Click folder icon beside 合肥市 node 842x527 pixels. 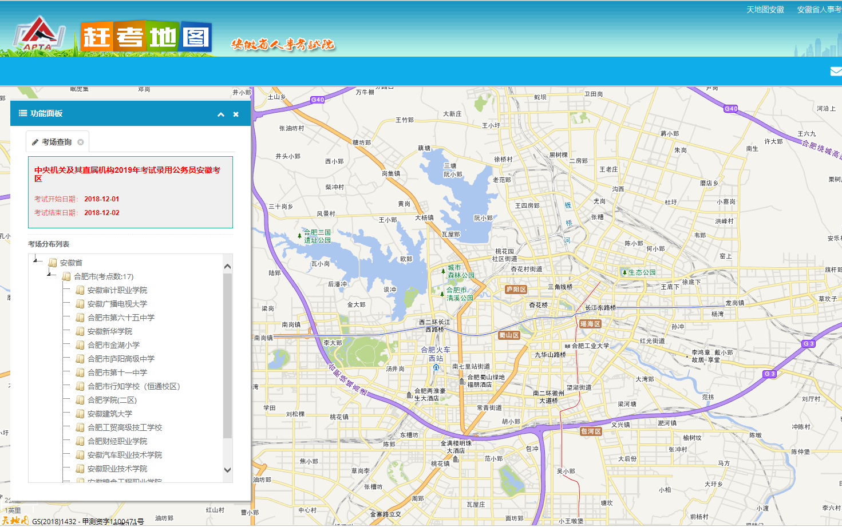click(66, 276)
